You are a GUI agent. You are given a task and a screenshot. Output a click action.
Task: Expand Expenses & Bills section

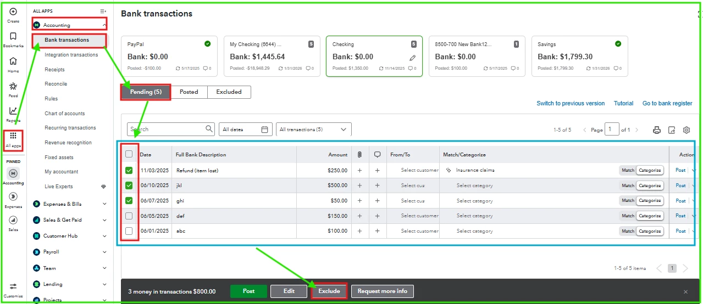click(x=104, y=204)
